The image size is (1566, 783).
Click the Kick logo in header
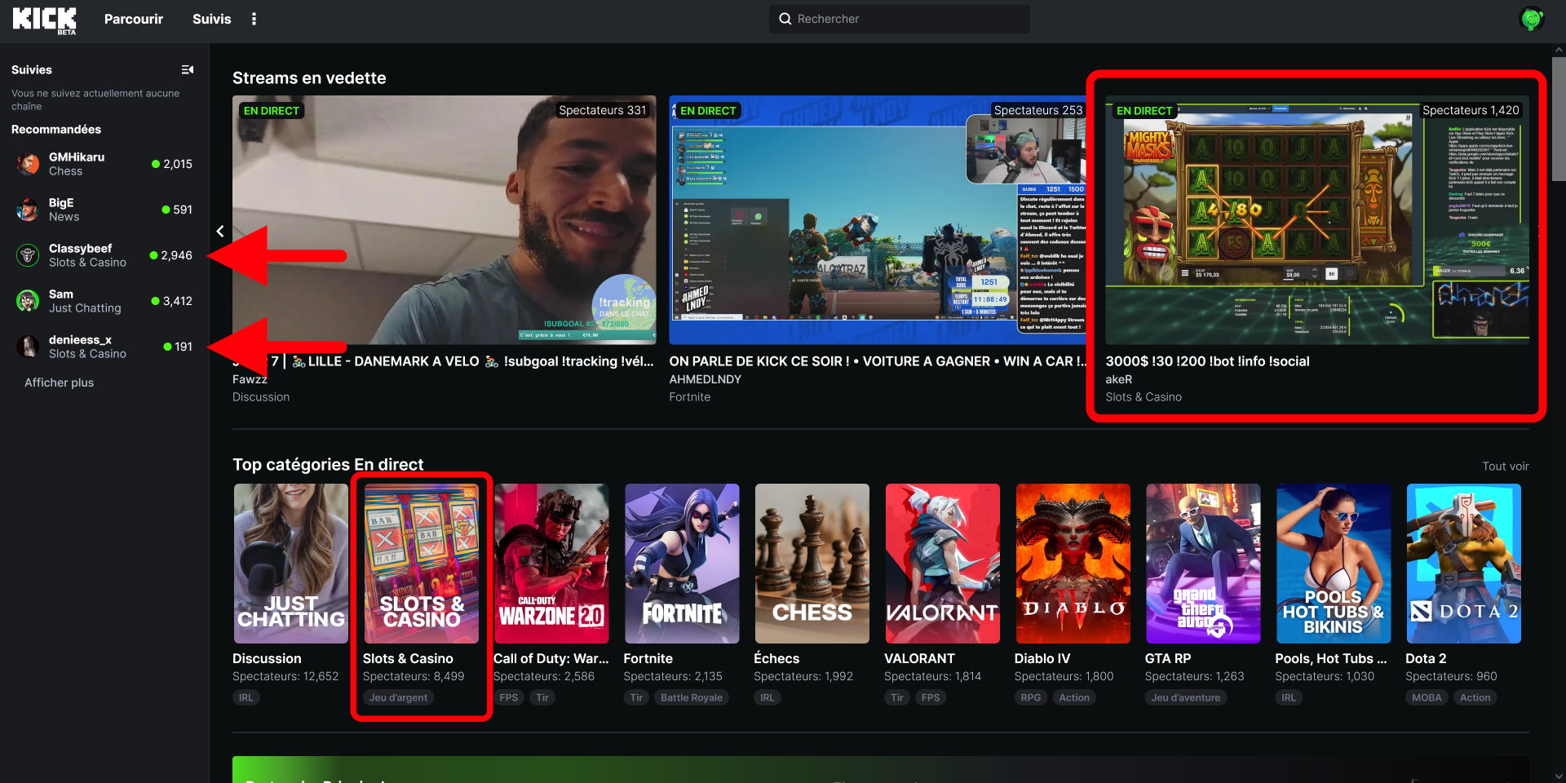coord(44,19)
